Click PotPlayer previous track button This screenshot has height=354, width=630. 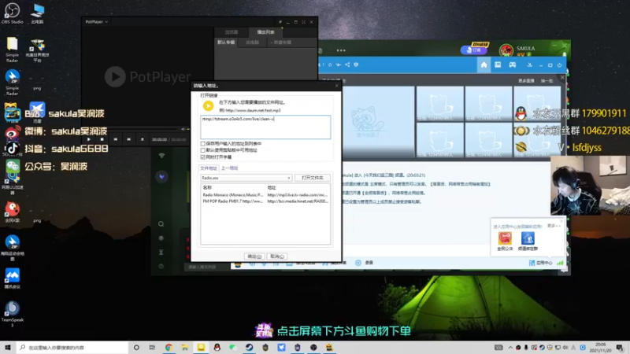pos(115,139)
